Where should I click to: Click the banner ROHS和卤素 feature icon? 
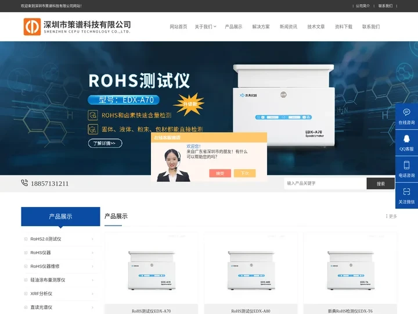tap(93, 115)
